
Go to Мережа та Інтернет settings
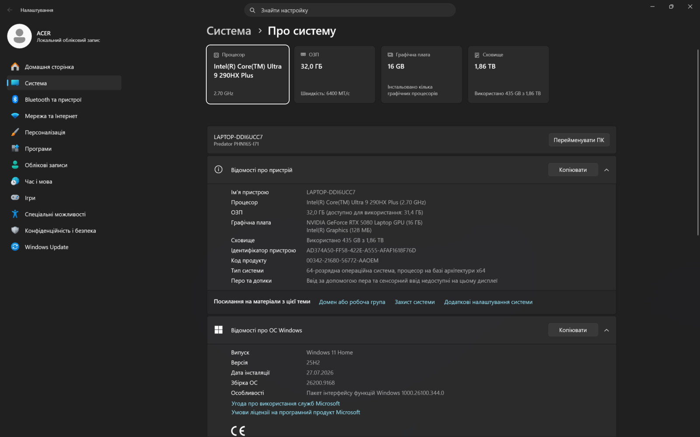click(x=64, y=116)
